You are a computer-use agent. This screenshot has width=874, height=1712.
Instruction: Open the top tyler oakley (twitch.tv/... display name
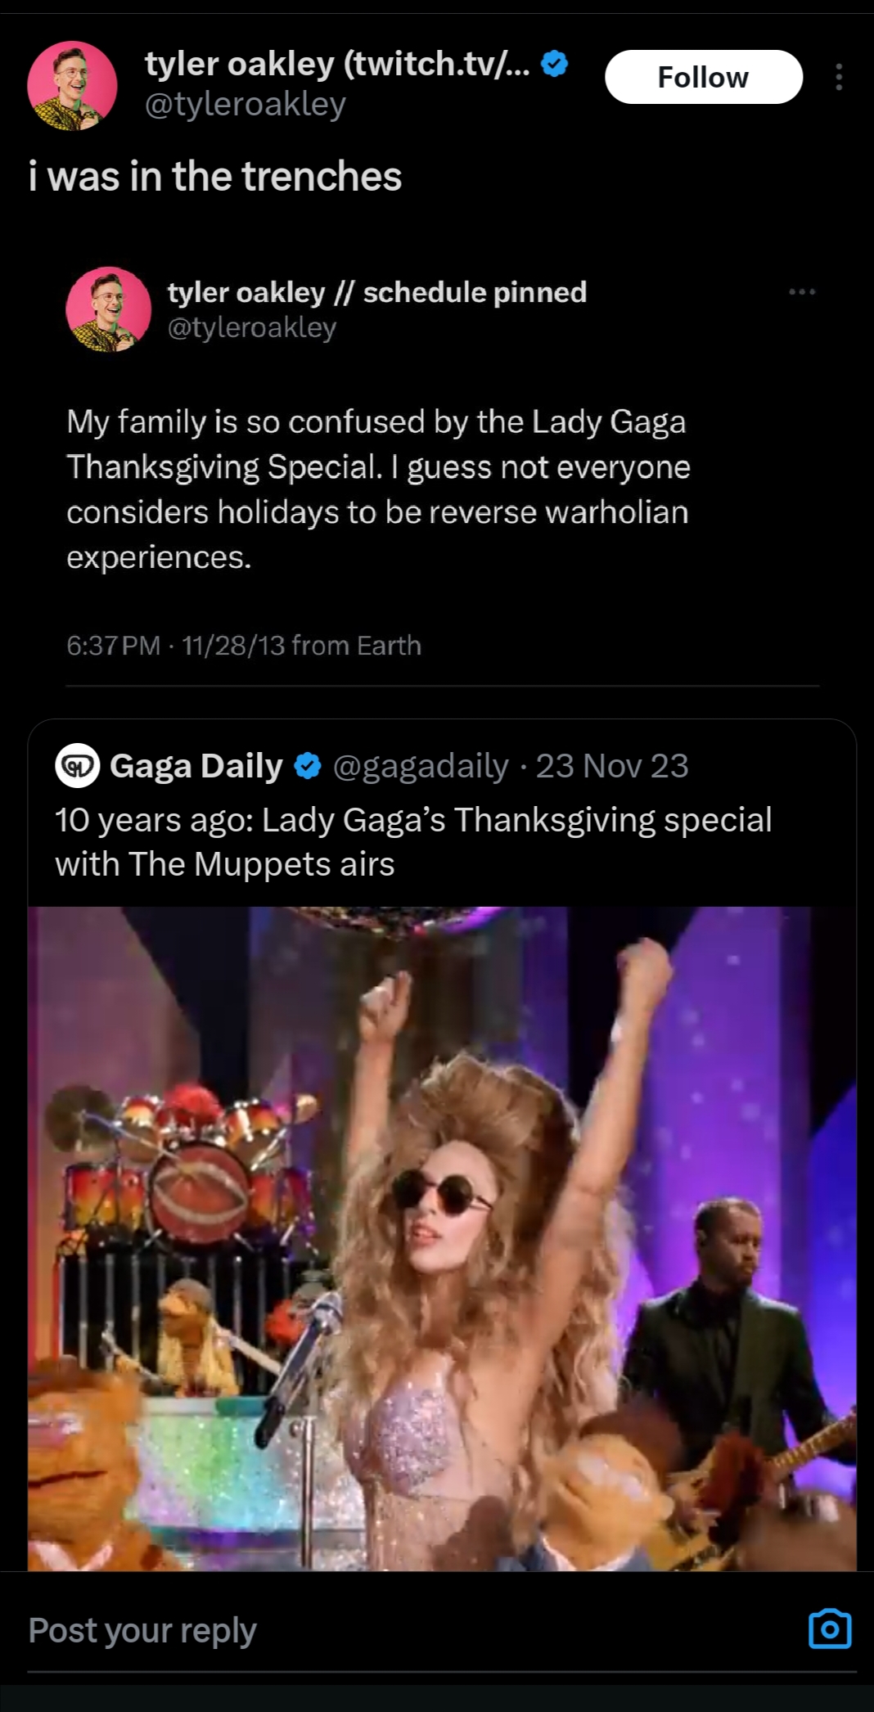tap(337, 64)
